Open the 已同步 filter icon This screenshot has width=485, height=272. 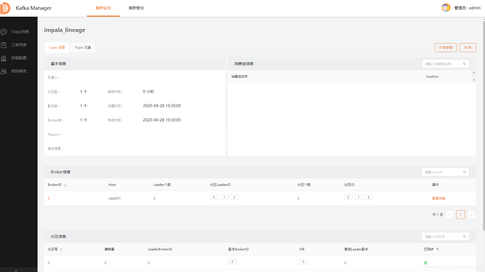click(x=438, y=249)
